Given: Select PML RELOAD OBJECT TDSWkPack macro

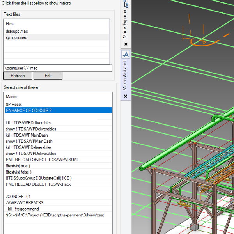Looking at the screenshot, I should tap(58, 184).
